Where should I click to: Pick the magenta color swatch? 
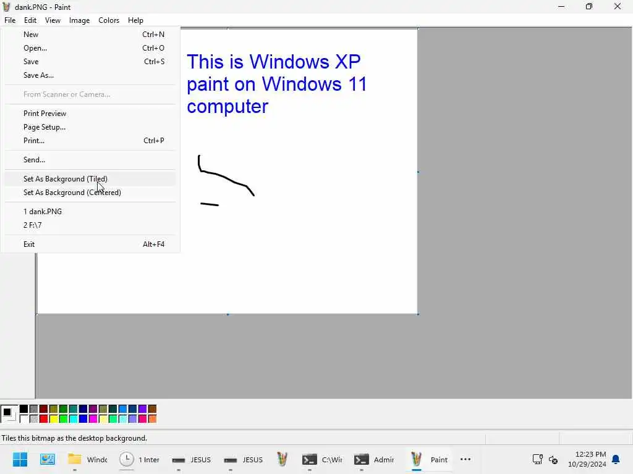coord(93,419)
